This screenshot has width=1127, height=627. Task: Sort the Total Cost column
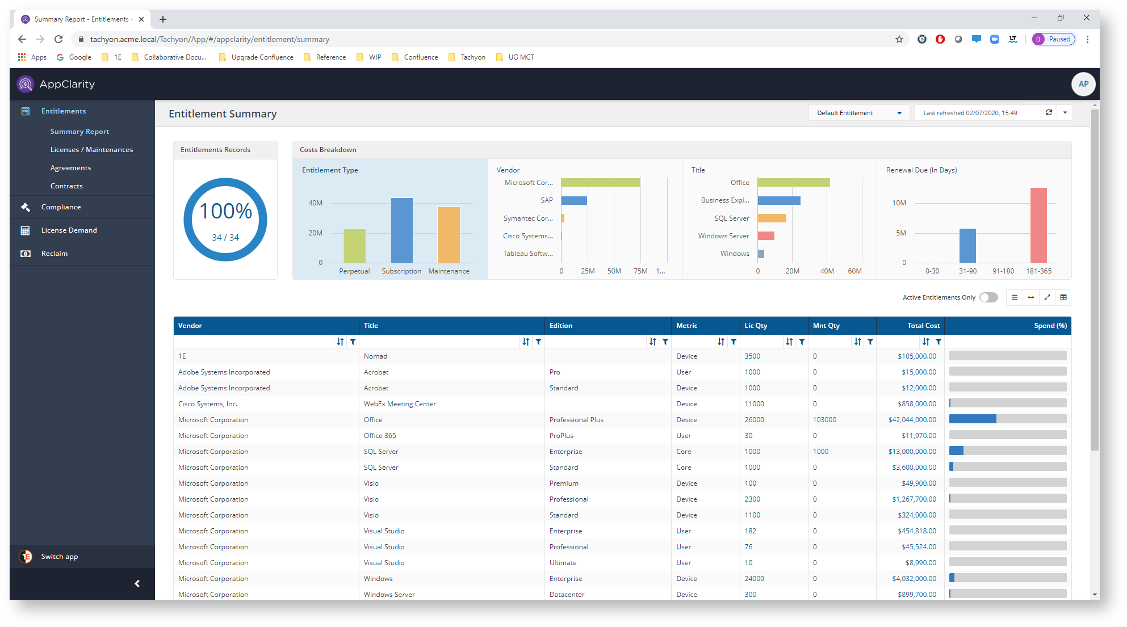(926, 342)
